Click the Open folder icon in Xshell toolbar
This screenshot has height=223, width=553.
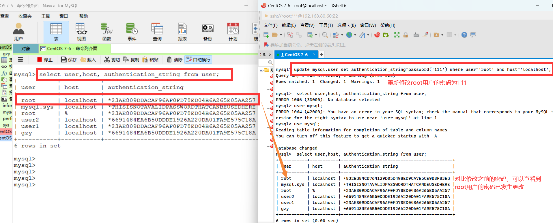tap(275, 35)
